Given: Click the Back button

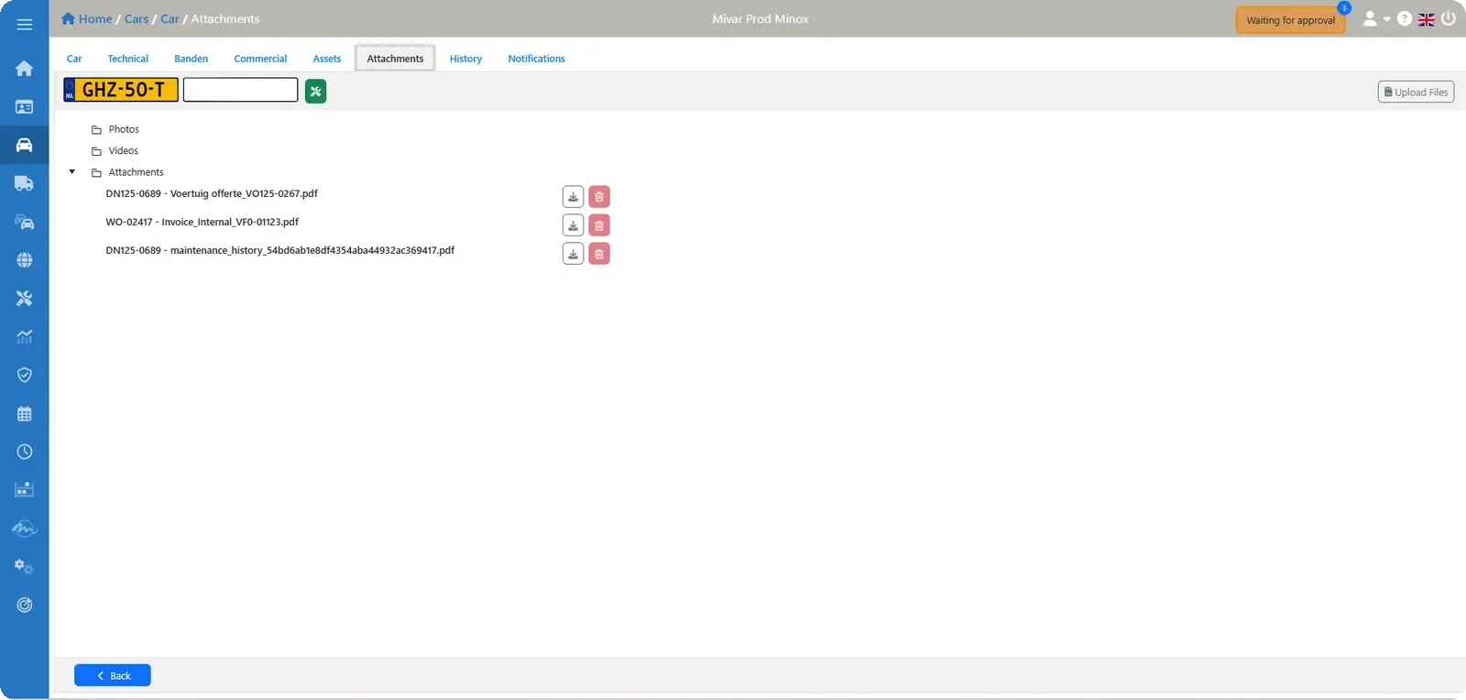Looking at the screenshot, I should 113,675.
